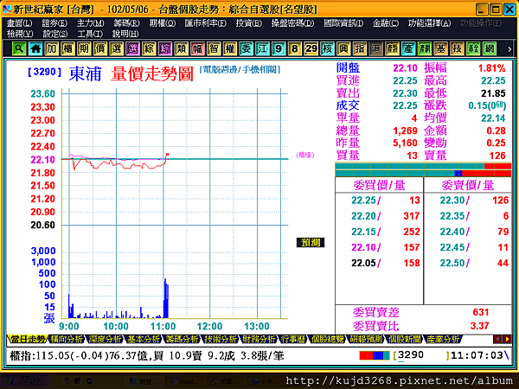Open the 期 toolbar icon
The height and width of the screenshot is (389, 519).
tap(84, 48)
